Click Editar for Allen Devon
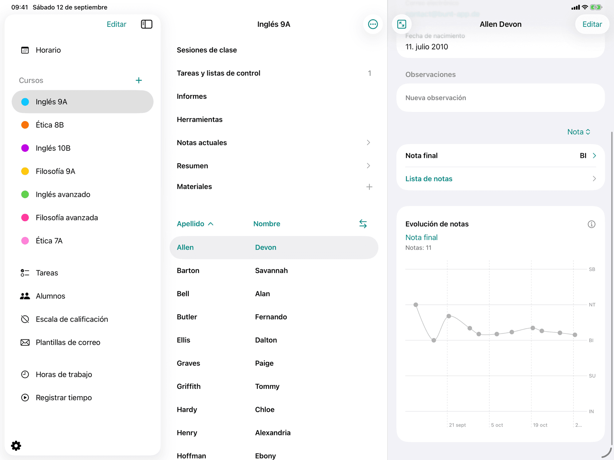 pos(592,24)
